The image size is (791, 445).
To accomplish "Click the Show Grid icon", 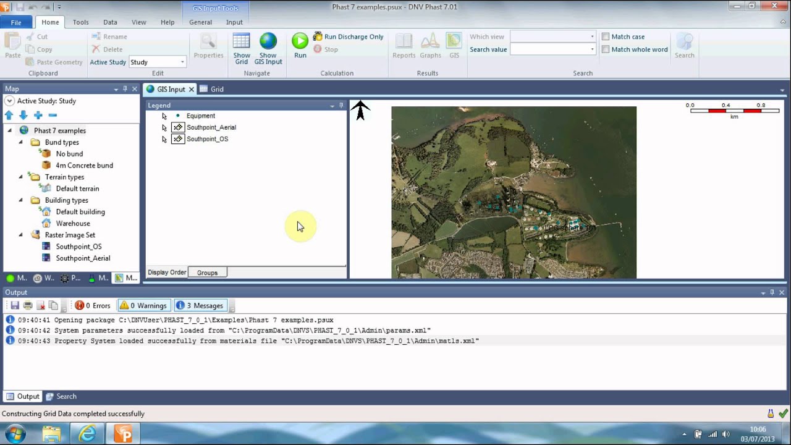I will pyautogui.click(x=241, y=42).
